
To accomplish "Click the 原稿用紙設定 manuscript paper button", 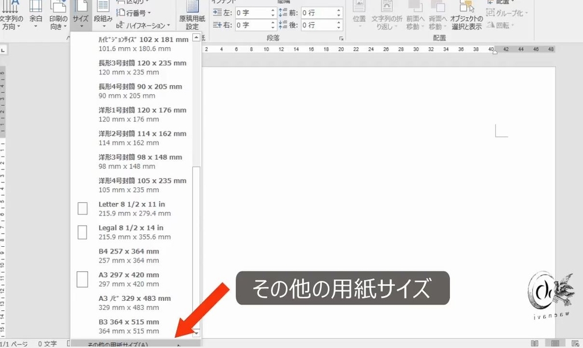I will pos(192,15).
